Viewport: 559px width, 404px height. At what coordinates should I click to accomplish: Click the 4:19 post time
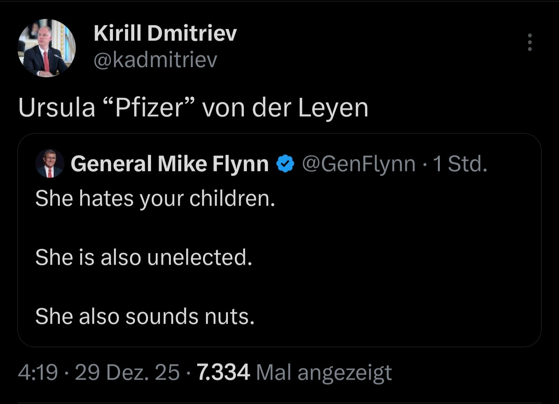click(x=38, y=372)
